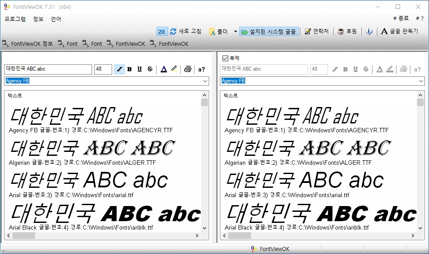429x254 pixels.
Task: Open the 프로그램 menu
Action: (15, 19)
